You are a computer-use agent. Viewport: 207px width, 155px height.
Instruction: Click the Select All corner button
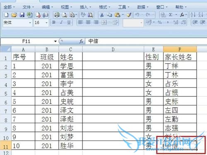pos(6,49)
